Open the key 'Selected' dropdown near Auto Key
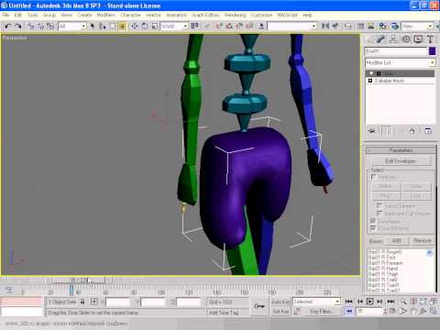This screenshot has height=330, width=440. [316, 302]
